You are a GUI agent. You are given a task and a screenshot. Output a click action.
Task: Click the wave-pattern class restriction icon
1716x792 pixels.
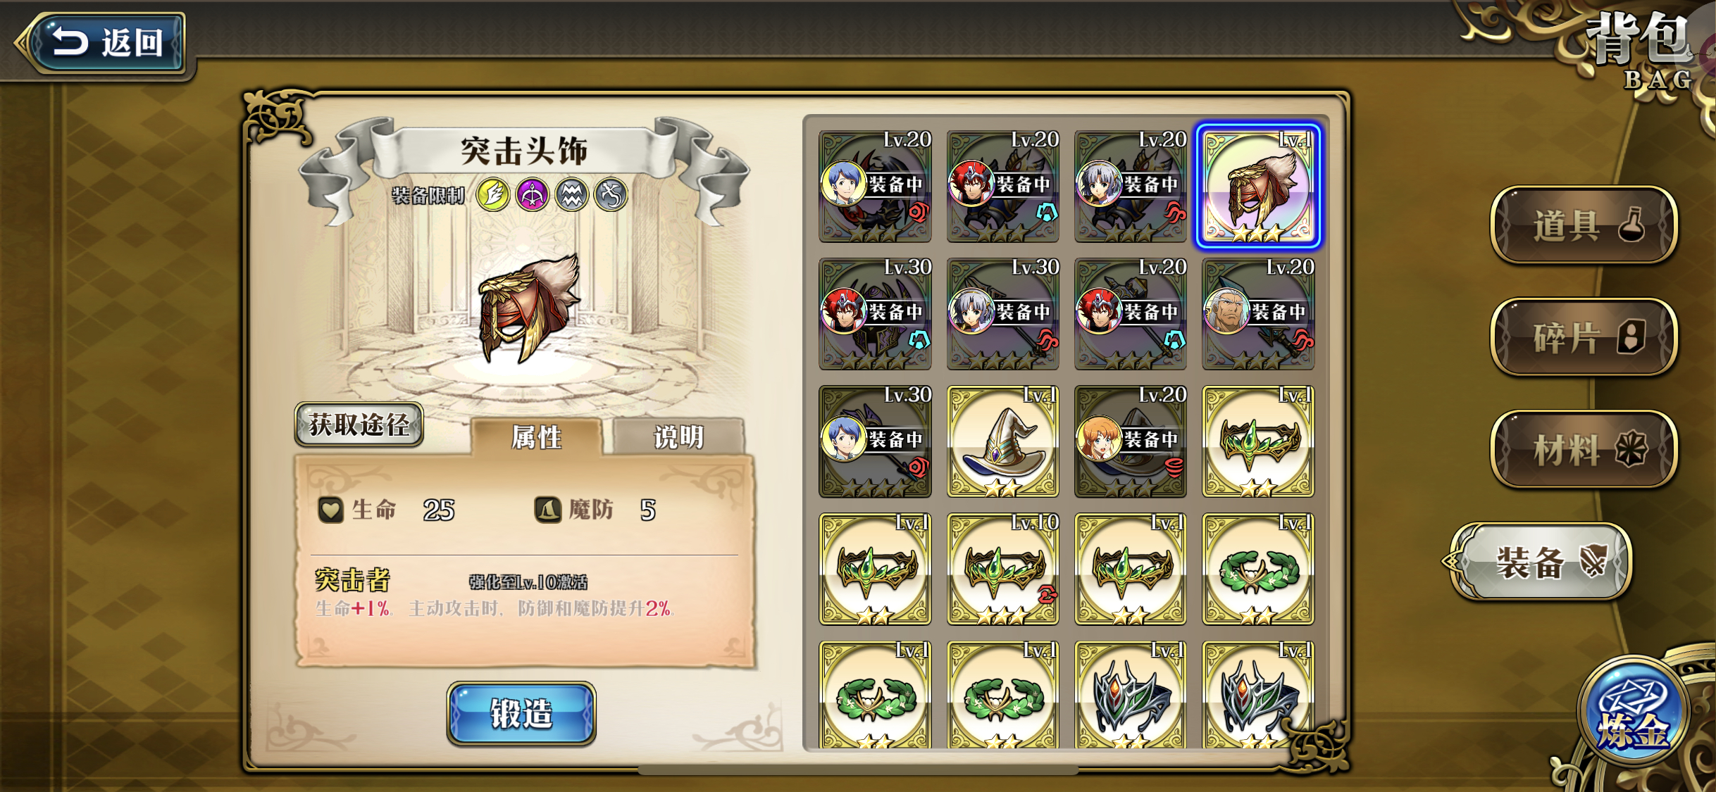(x=571, y=195)
